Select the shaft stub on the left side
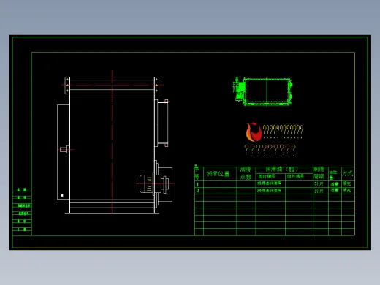380x285 pixels. click(x=64, y=149)
